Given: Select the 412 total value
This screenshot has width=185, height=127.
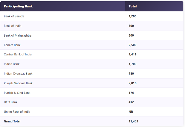Looking at the screenshot, I should tap(131, 102).
